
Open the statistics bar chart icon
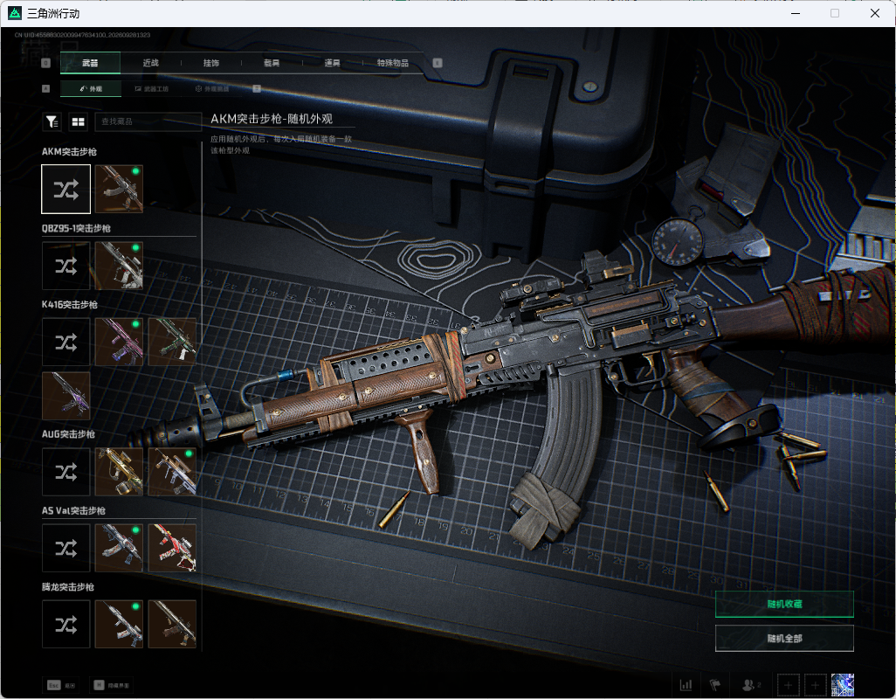coord(686,685)
